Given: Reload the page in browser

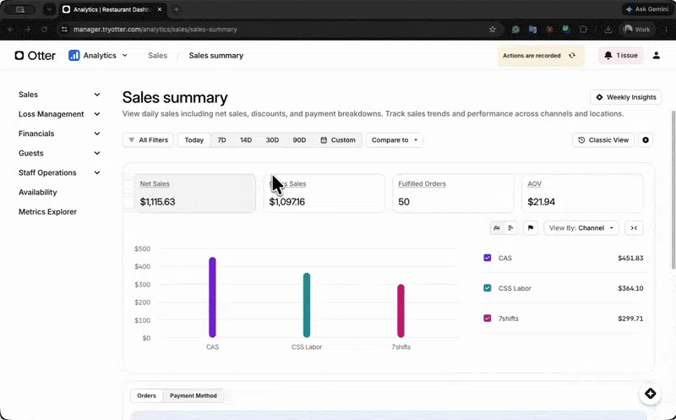Looking at the screenshot, I should 44,30.
